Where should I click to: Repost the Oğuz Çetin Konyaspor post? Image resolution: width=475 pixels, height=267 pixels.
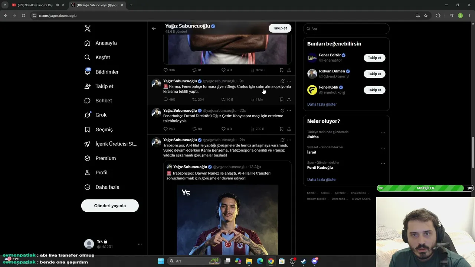pos(197,129)
